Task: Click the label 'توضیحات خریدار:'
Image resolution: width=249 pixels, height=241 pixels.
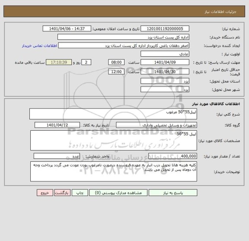Action: (227, 172)
